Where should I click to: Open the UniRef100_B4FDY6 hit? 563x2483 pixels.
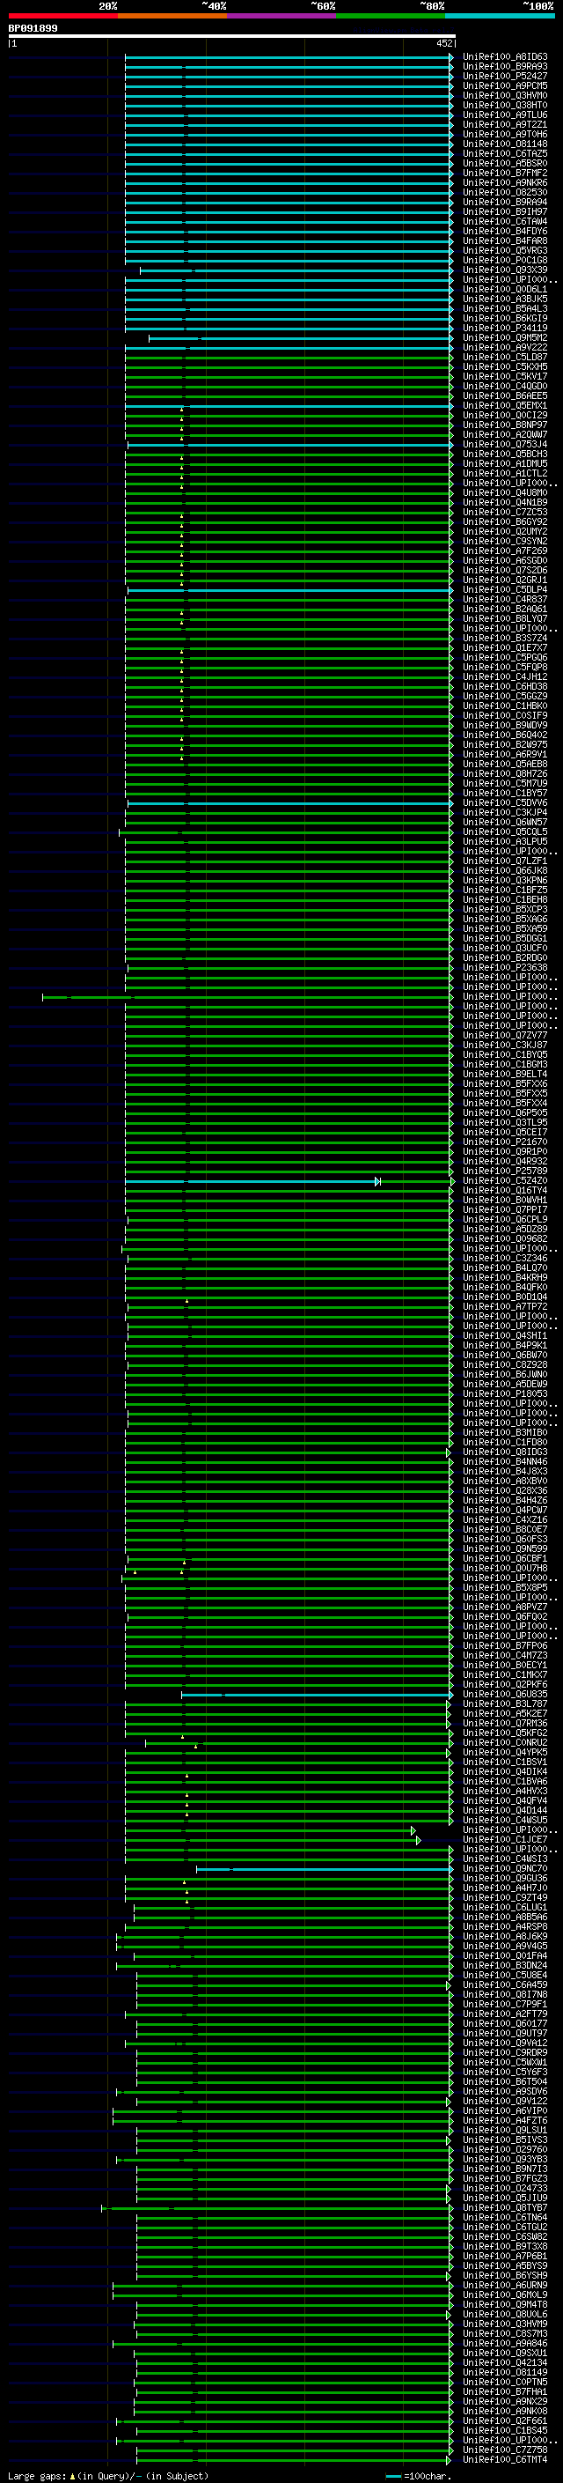pos(505,232)
